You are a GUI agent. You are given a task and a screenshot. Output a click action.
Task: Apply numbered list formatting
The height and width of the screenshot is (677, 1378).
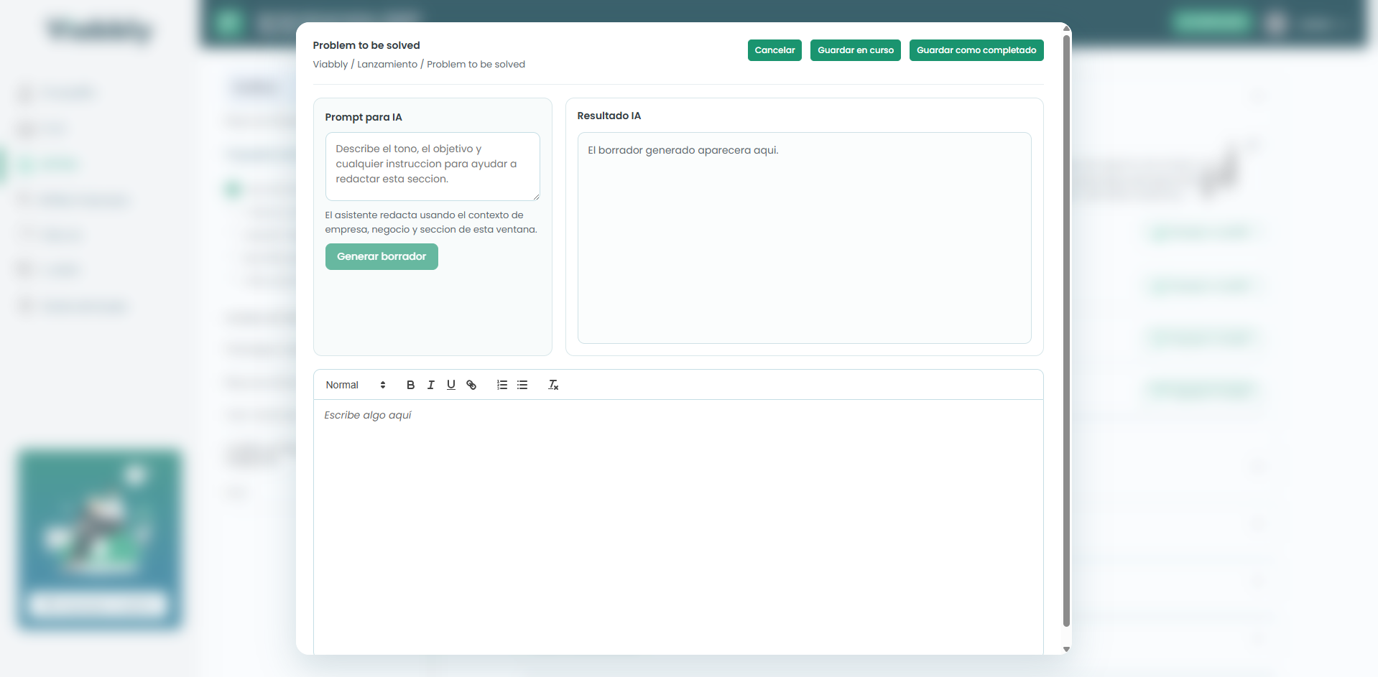coord(501,385)
